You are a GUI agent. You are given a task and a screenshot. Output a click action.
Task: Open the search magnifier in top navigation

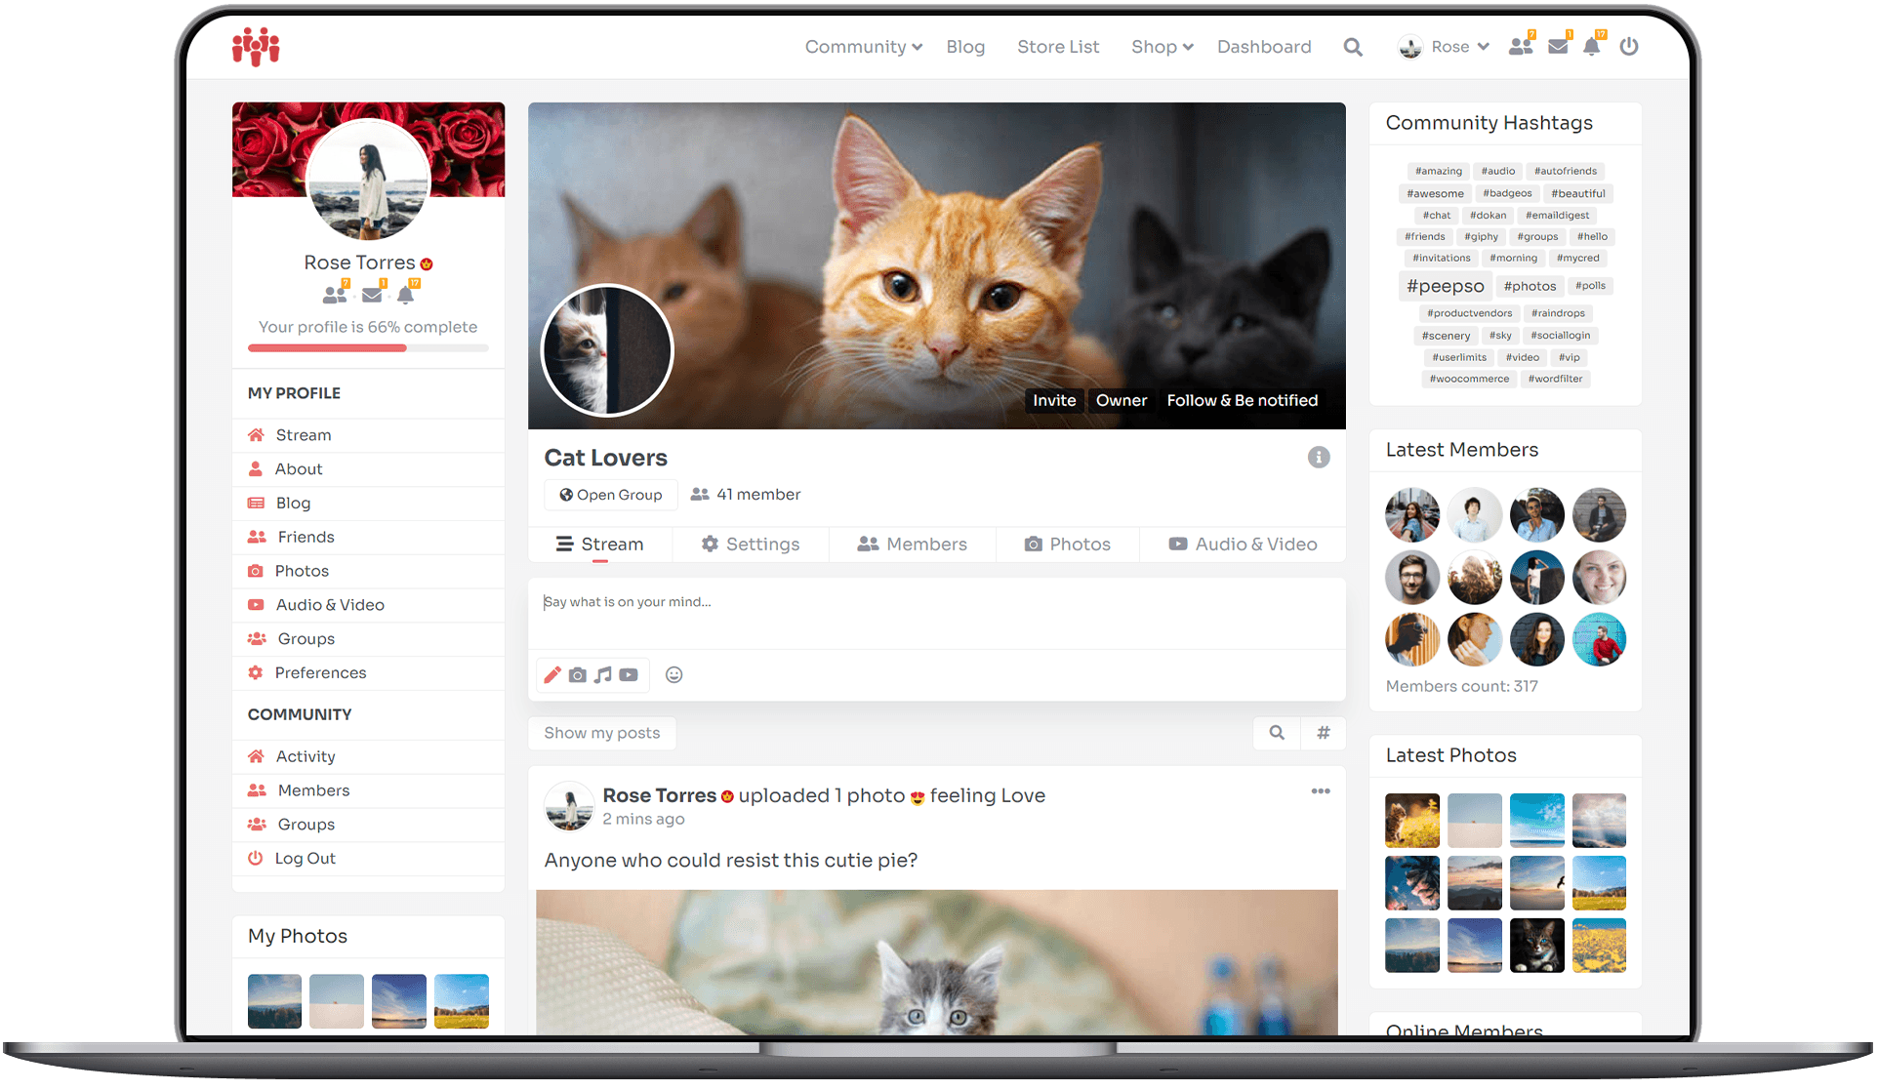click(1353, 47)
